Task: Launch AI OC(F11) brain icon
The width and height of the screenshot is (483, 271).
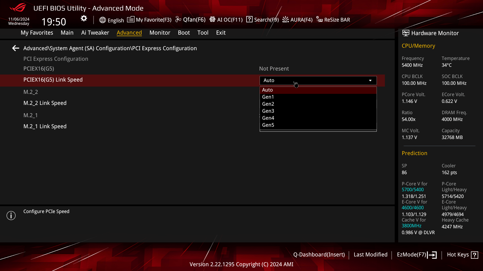Action: click(212, 20)
